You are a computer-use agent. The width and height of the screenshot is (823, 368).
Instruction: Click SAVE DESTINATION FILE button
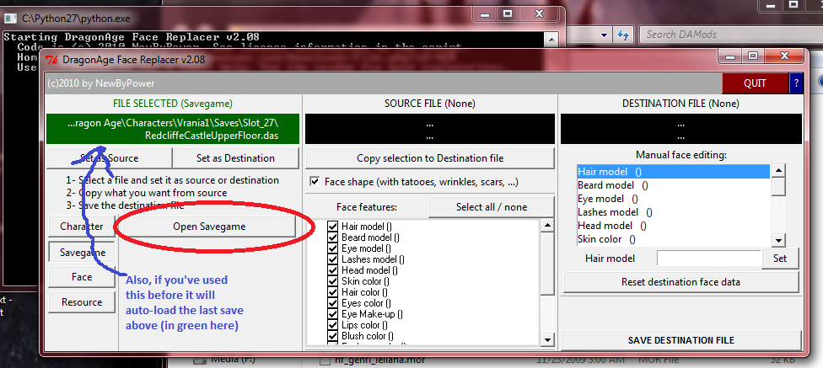[x=680, y=340]
